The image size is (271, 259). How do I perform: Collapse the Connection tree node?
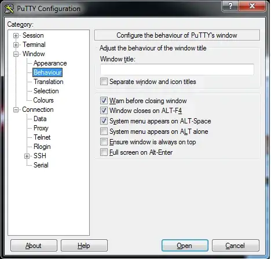pyautogui.click(x=16, y=110)
